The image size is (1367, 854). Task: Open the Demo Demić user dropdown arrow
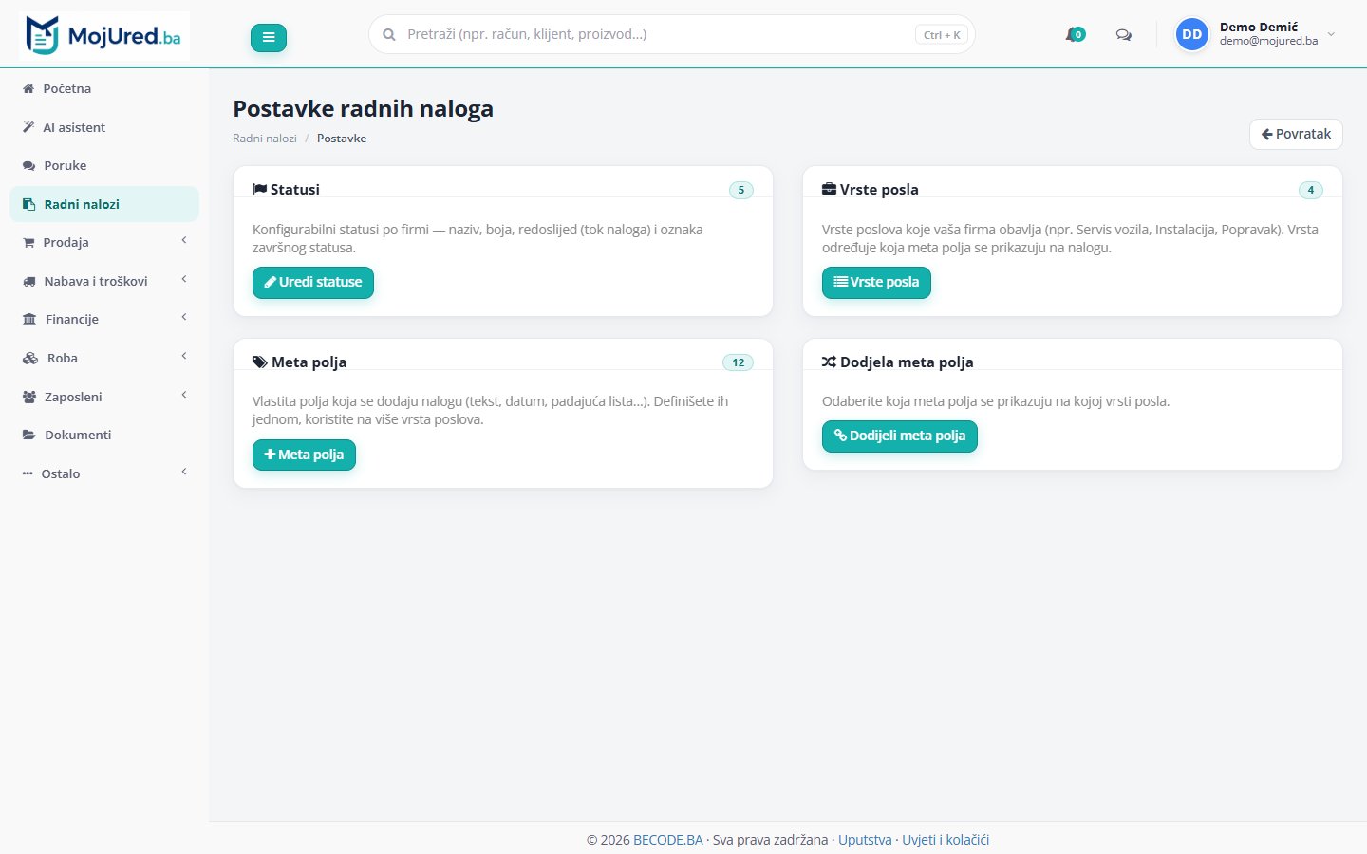coord(1331,34)
